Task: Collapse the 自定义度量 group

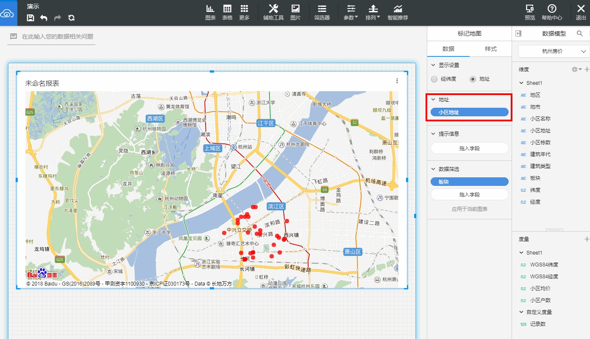Action: [x=521, y=312]
